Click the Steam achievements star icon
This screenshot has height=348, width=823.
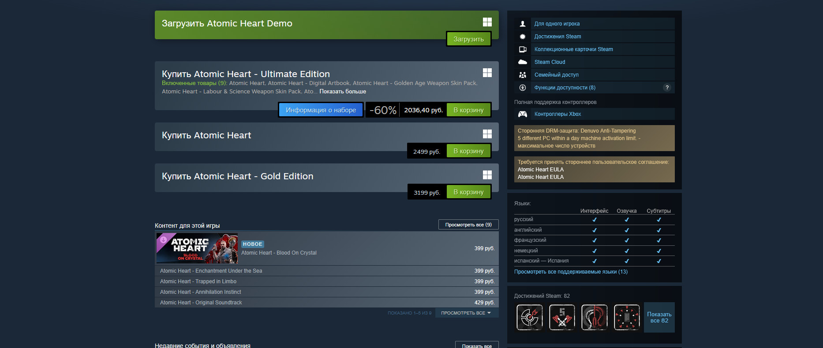coord(523,37)
